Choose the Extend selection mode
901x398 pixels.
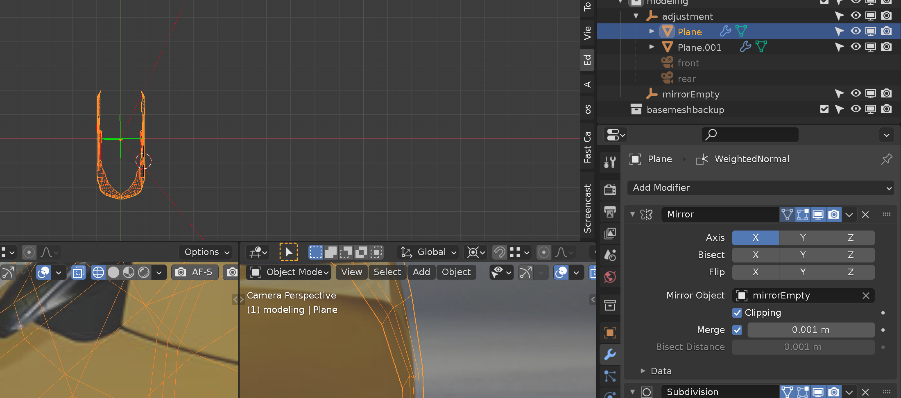click(x=331, y=252)
